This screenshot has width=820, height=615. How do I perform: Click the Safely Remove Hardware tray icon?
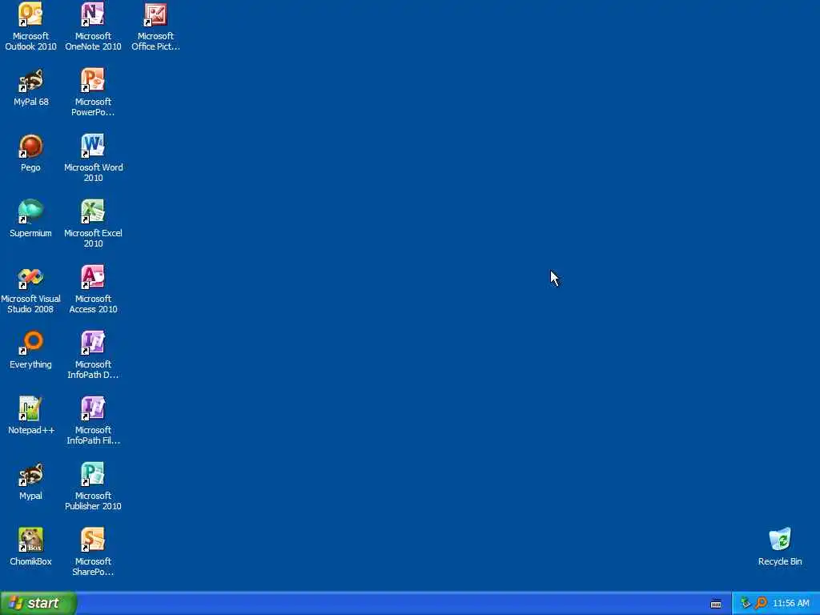(746, 604)
